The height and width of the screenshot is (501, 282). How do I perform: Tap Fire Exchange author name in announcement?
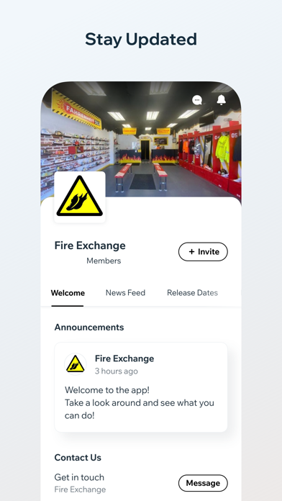click(x=124, y=358)
